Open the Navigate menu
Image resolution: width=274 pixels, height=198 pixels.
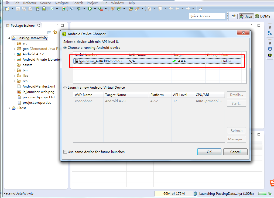pyautogui.click(x=62, y=3)
